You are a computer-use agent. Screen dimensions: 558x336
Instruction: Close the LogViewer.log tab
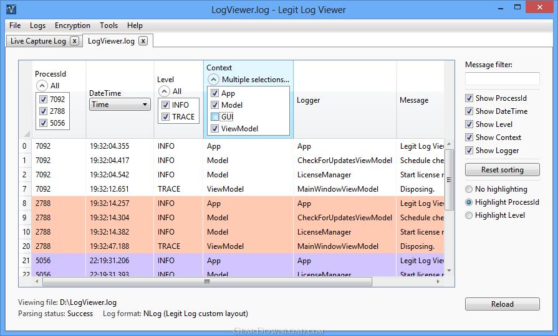(x=143, y=41)
